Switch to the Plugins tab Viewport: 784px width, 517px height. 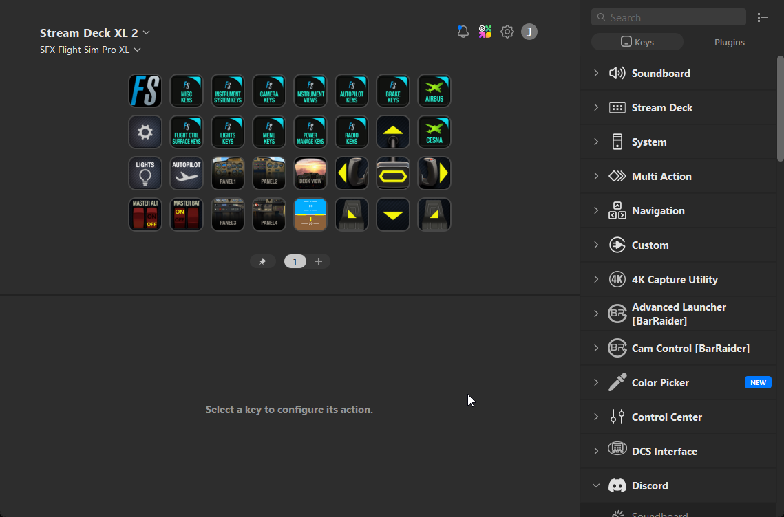pyautogui.click(x=729, y=42)
